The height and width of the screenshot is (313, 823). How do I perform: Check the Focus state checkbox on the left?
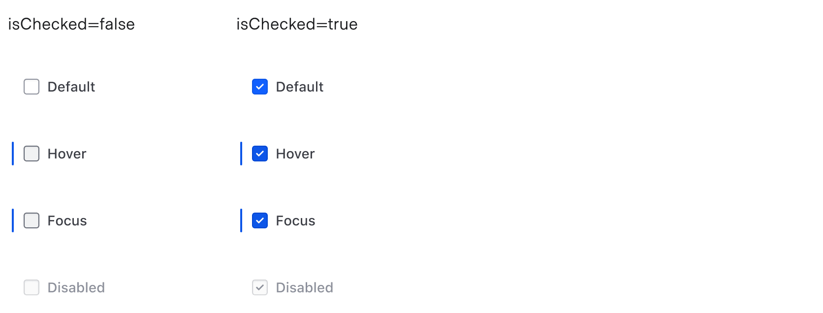click(x=31, y=221)
